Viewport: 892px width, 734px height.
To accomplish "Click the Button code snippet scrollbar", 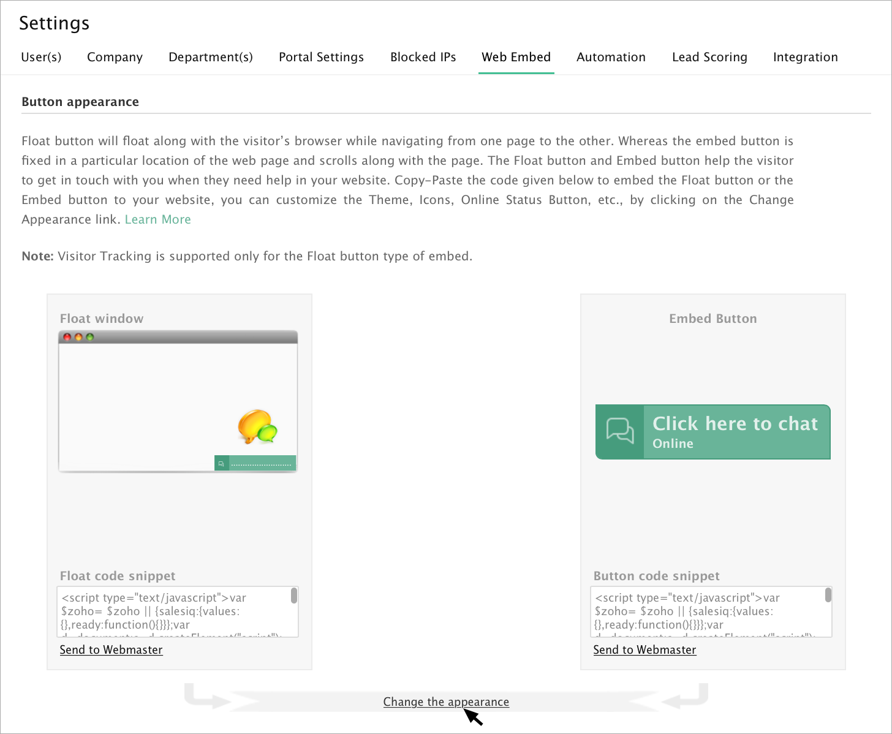I will point(828,596).
